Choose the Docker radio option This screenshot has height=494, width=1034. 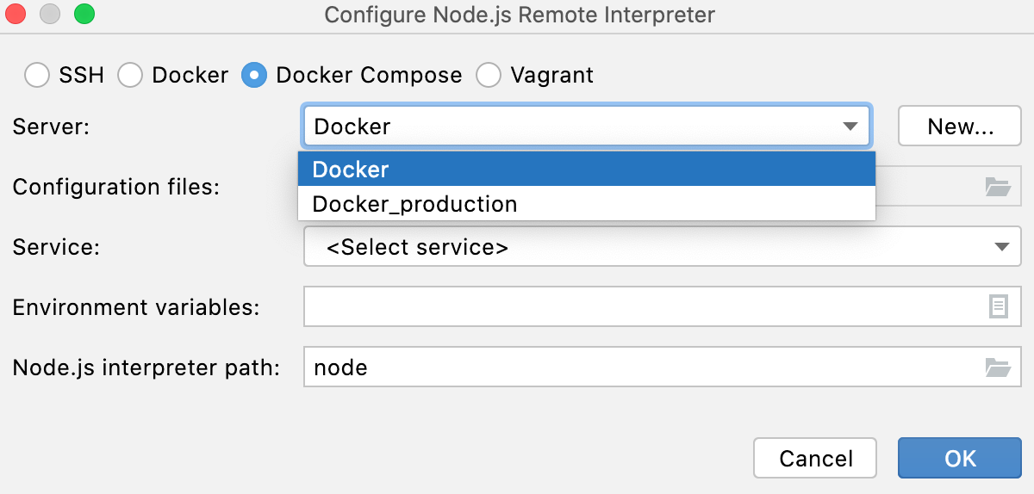(x=130, y=76)
